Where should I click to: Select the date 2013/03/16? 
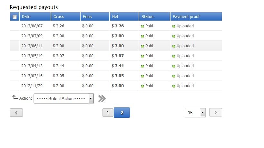(x=32, y=76)
